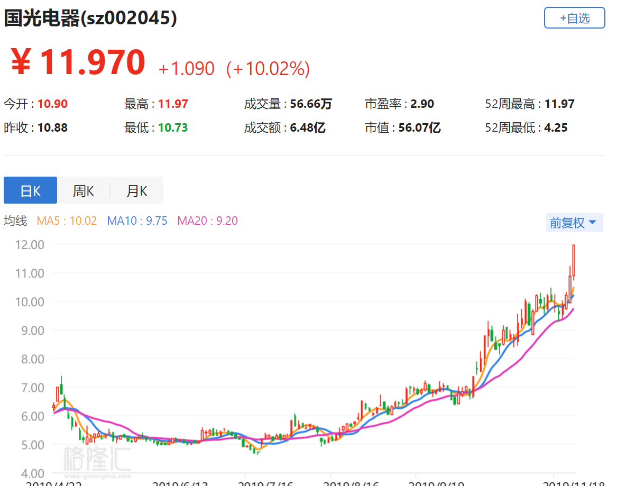This screenshot has width=617, height=486.
Task: Click the MA20 : 9.20 indicator label
Action: tap(207, 221)
